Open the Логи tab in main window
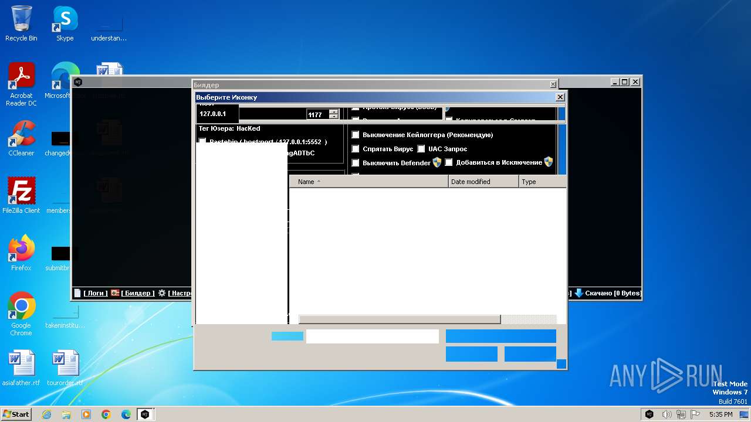Viewport: 751px width, 422px height. [95, 293]
